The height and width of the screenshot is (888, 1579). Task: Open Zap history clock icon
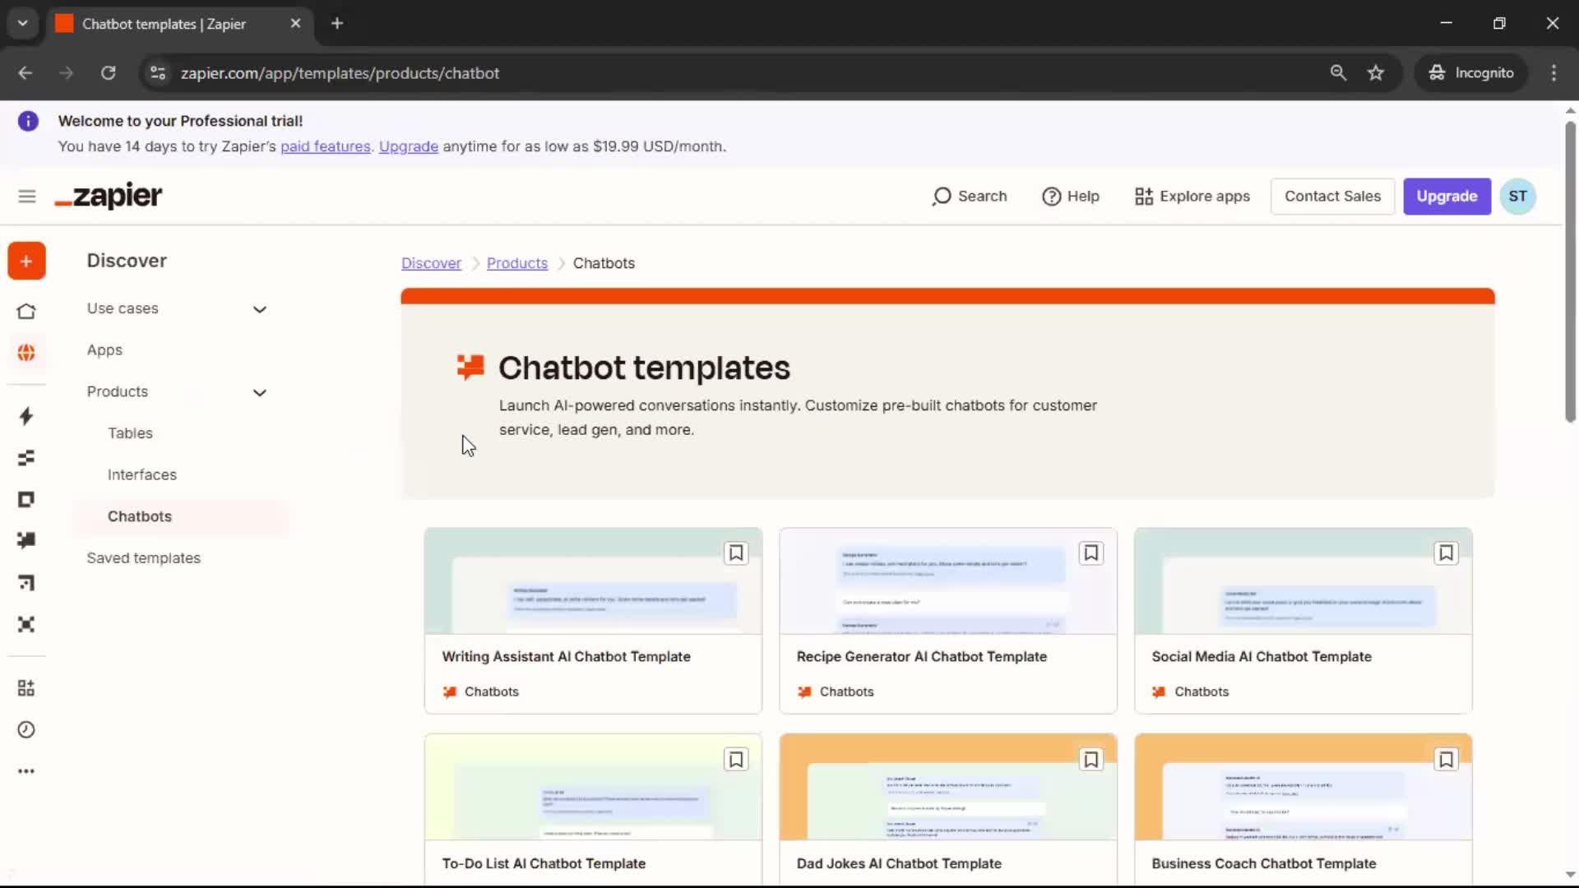click(x=26, y=730)
